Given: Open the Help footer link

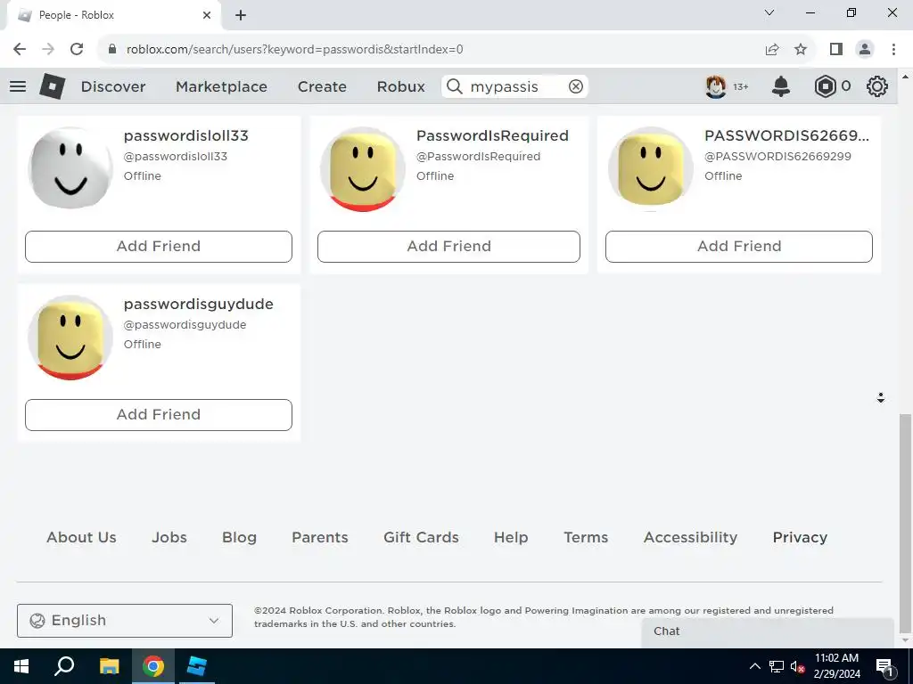Looking at the screenshot, I should point(511,537).
